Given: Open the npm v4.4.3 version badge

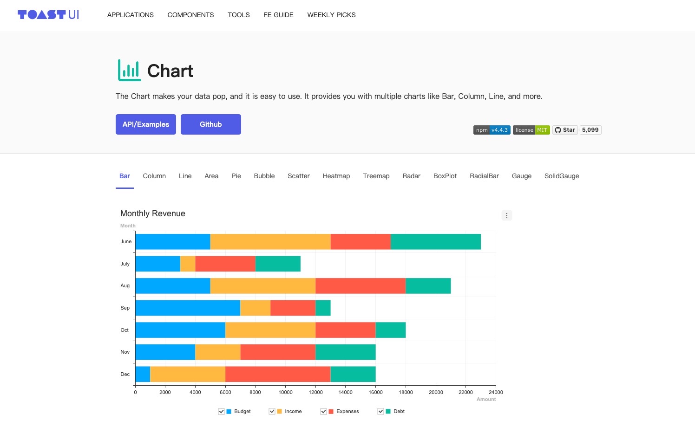Looking at the screenshot, I should pos(492,130).
